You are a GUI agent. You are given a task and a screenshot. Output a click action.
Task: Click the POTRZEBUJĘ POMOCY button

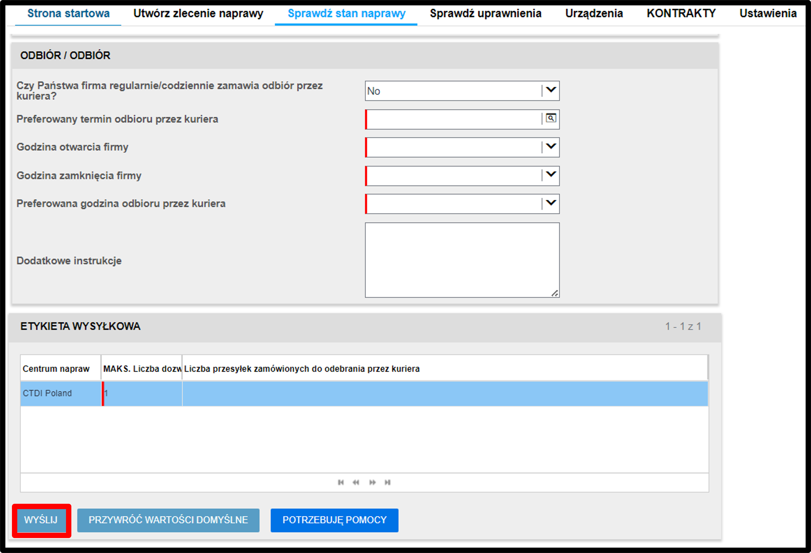[334, 520]
